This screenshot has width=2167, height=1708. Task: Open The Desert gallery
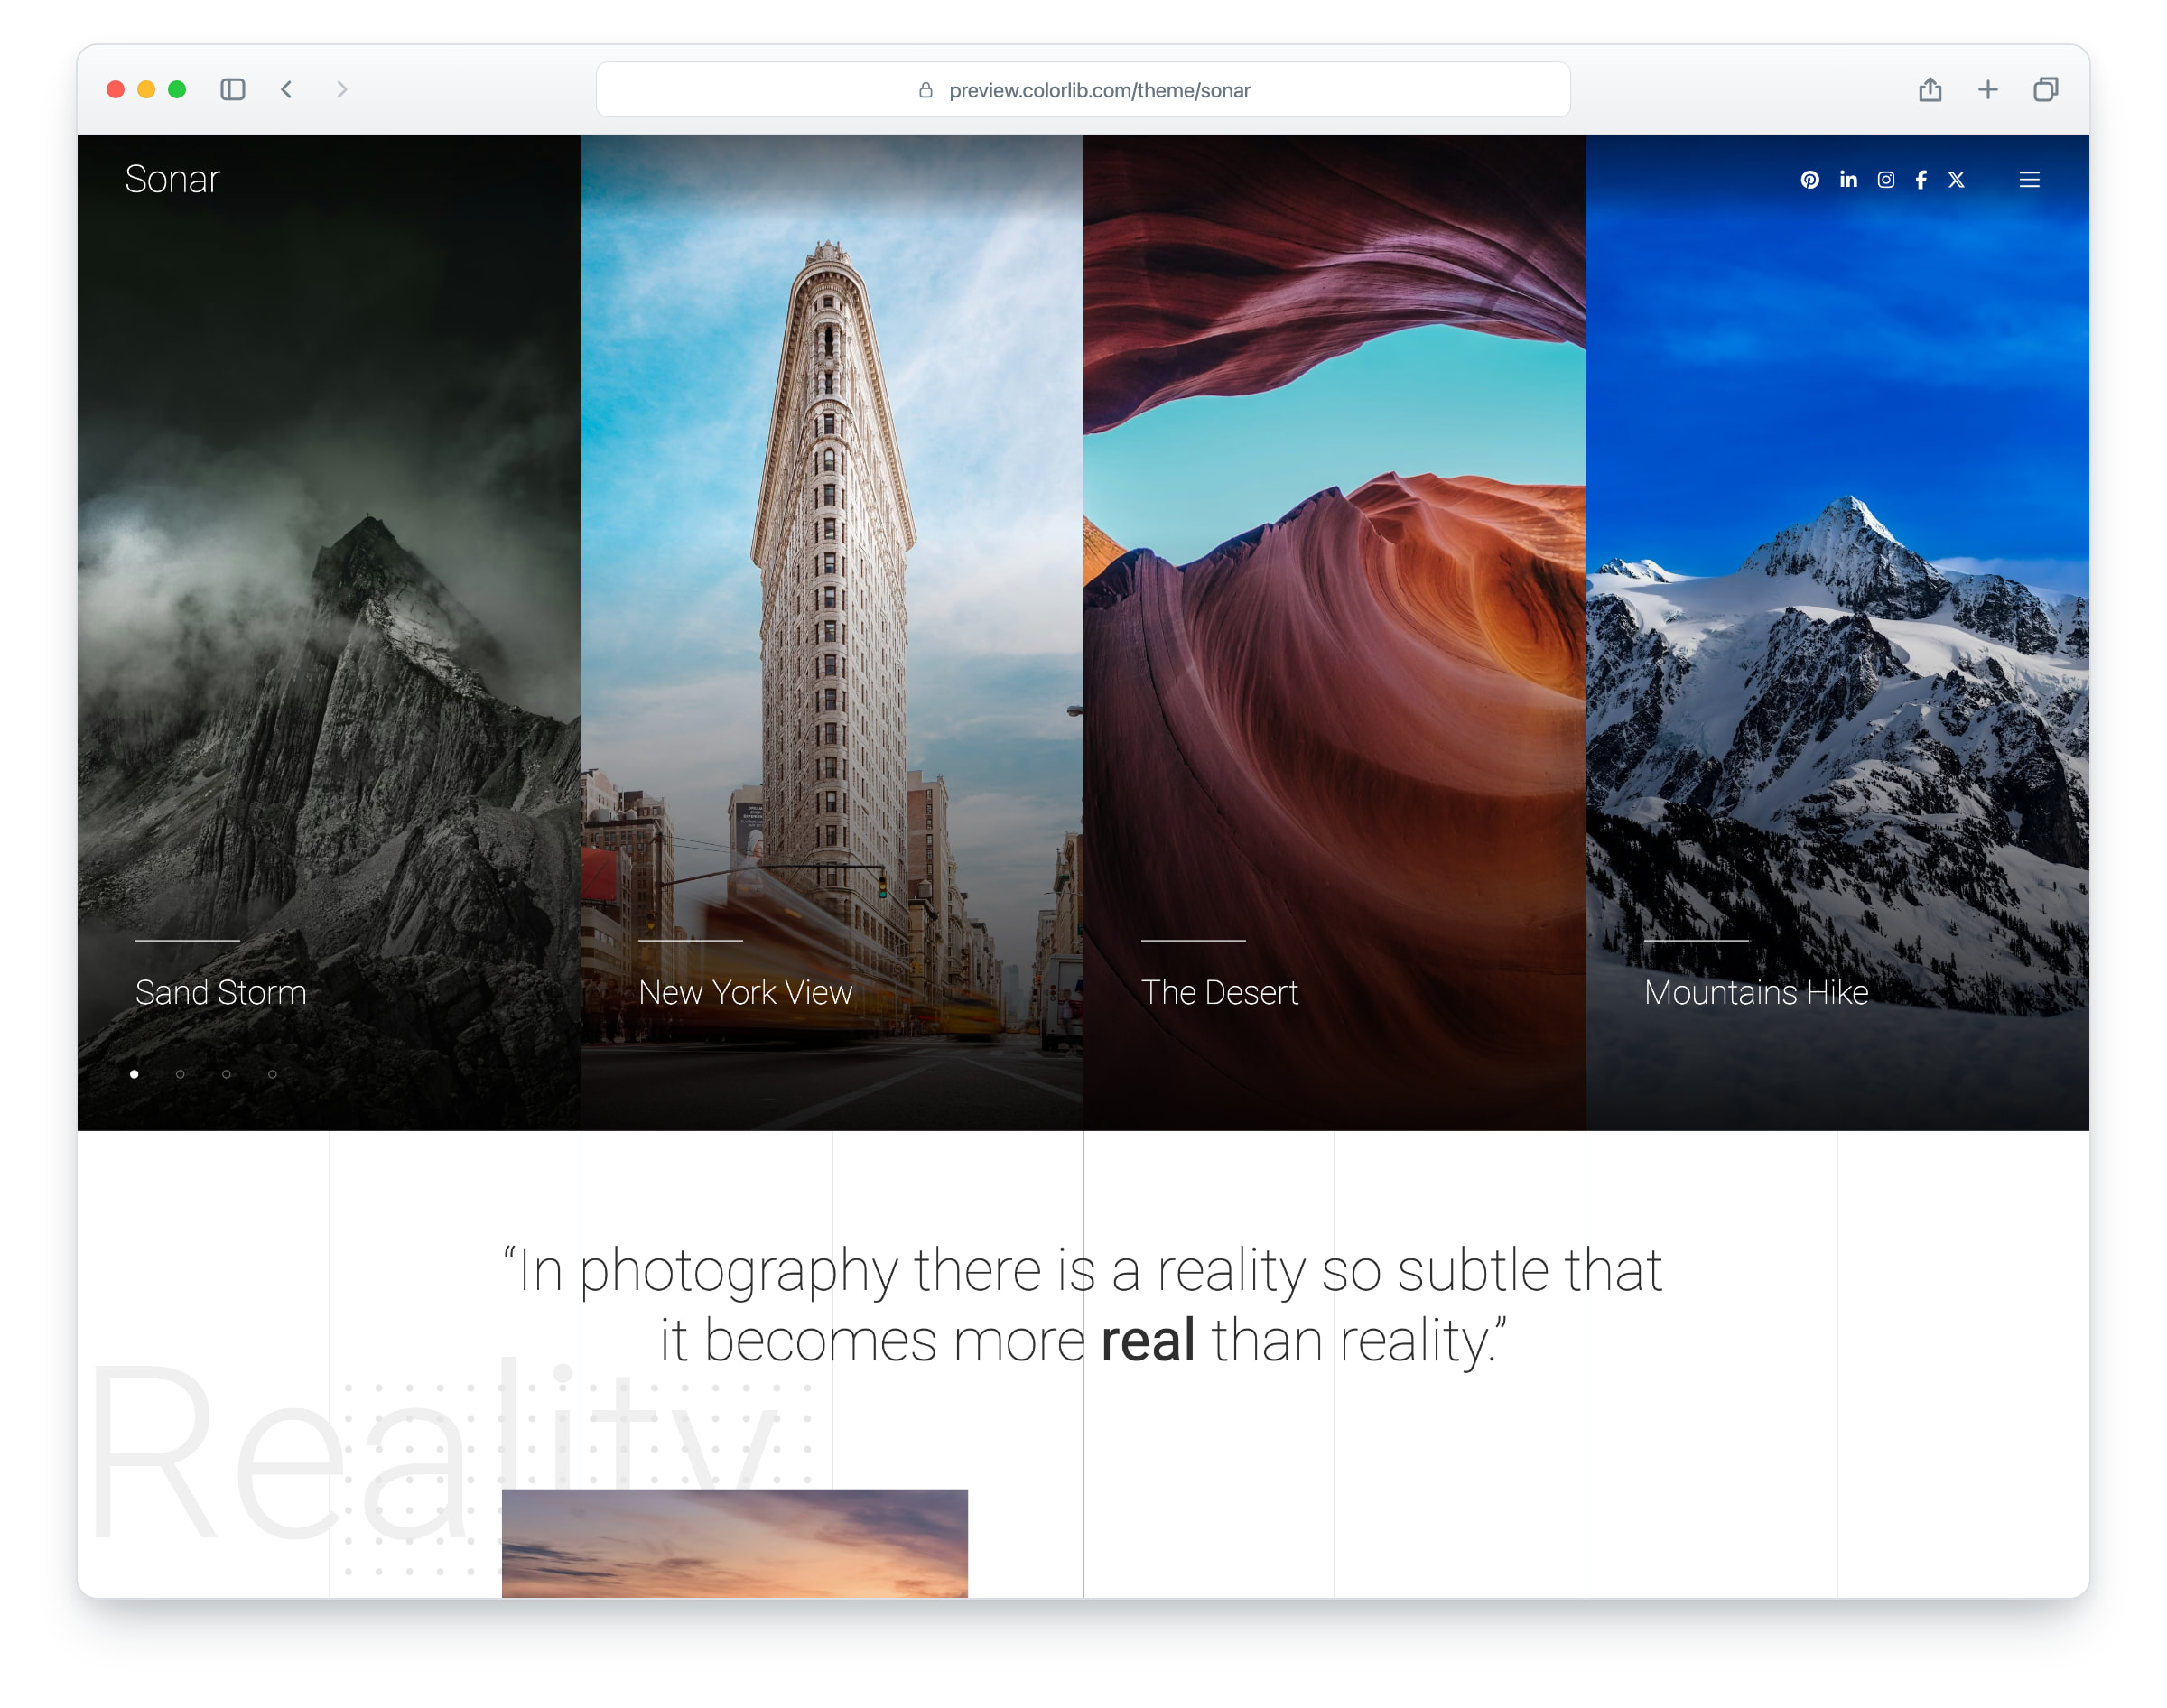coord(1220,992)
